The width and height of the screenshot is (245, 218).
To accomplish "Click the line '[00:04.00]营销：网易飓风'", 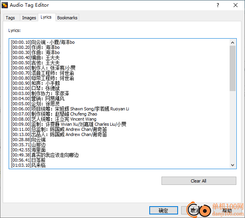I will click(38, 99).
